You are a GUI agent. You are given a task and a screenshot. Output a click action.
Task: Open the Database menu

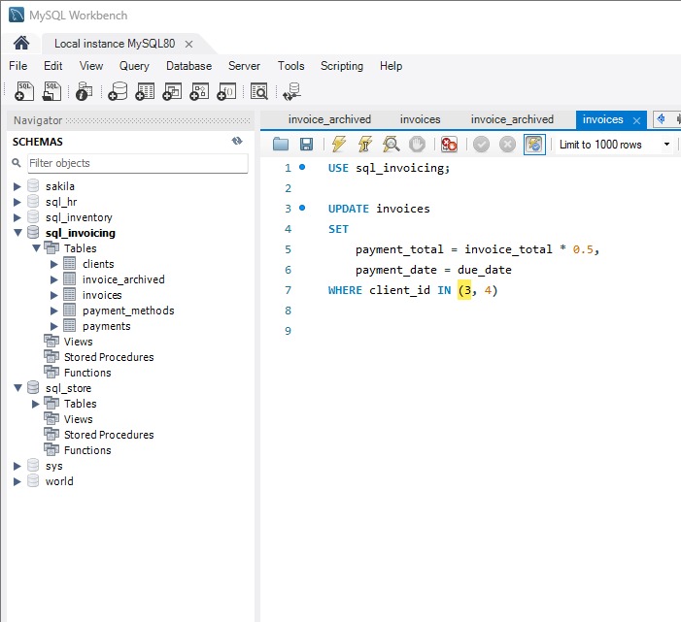(x=188, y=66)
